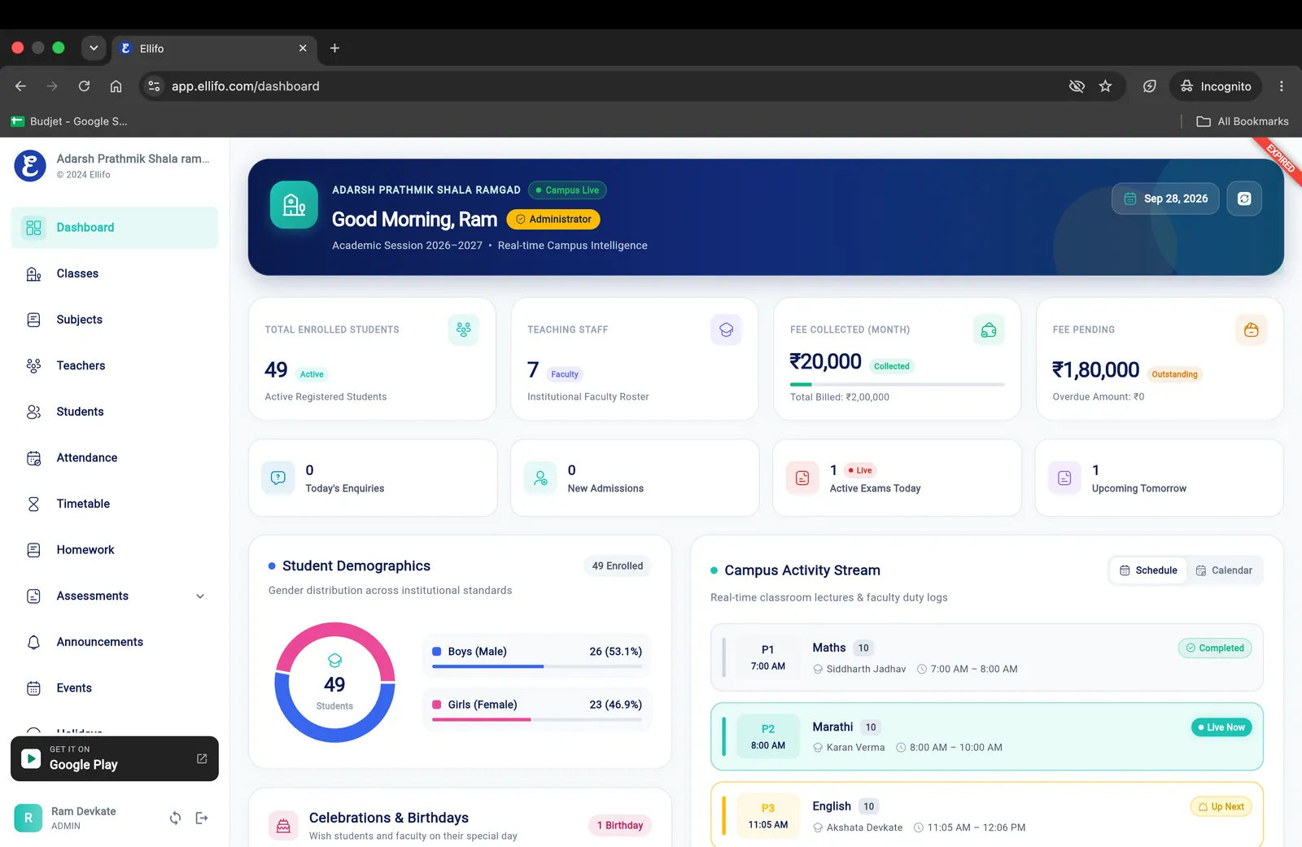1302x847 pixels.
Task: Click the Fee Collected piggy bank icon
Action: [x=989, y=330]
